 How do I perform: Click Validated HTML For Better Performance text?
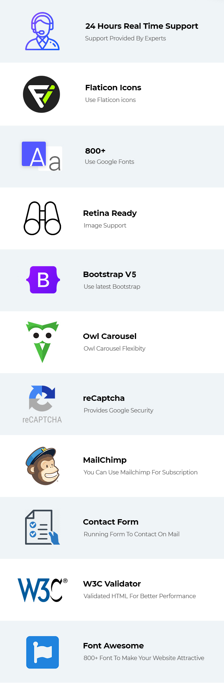(140, 596)
